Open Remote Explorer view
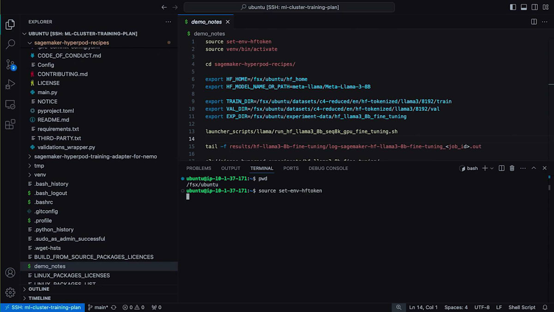The image size is (554, 312). click(10, 104)
